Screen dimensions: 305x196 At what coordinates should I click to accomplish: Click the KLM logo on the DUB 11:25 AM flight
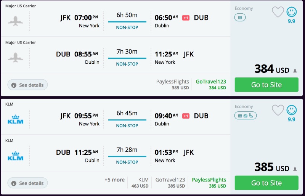coord(16,156)
